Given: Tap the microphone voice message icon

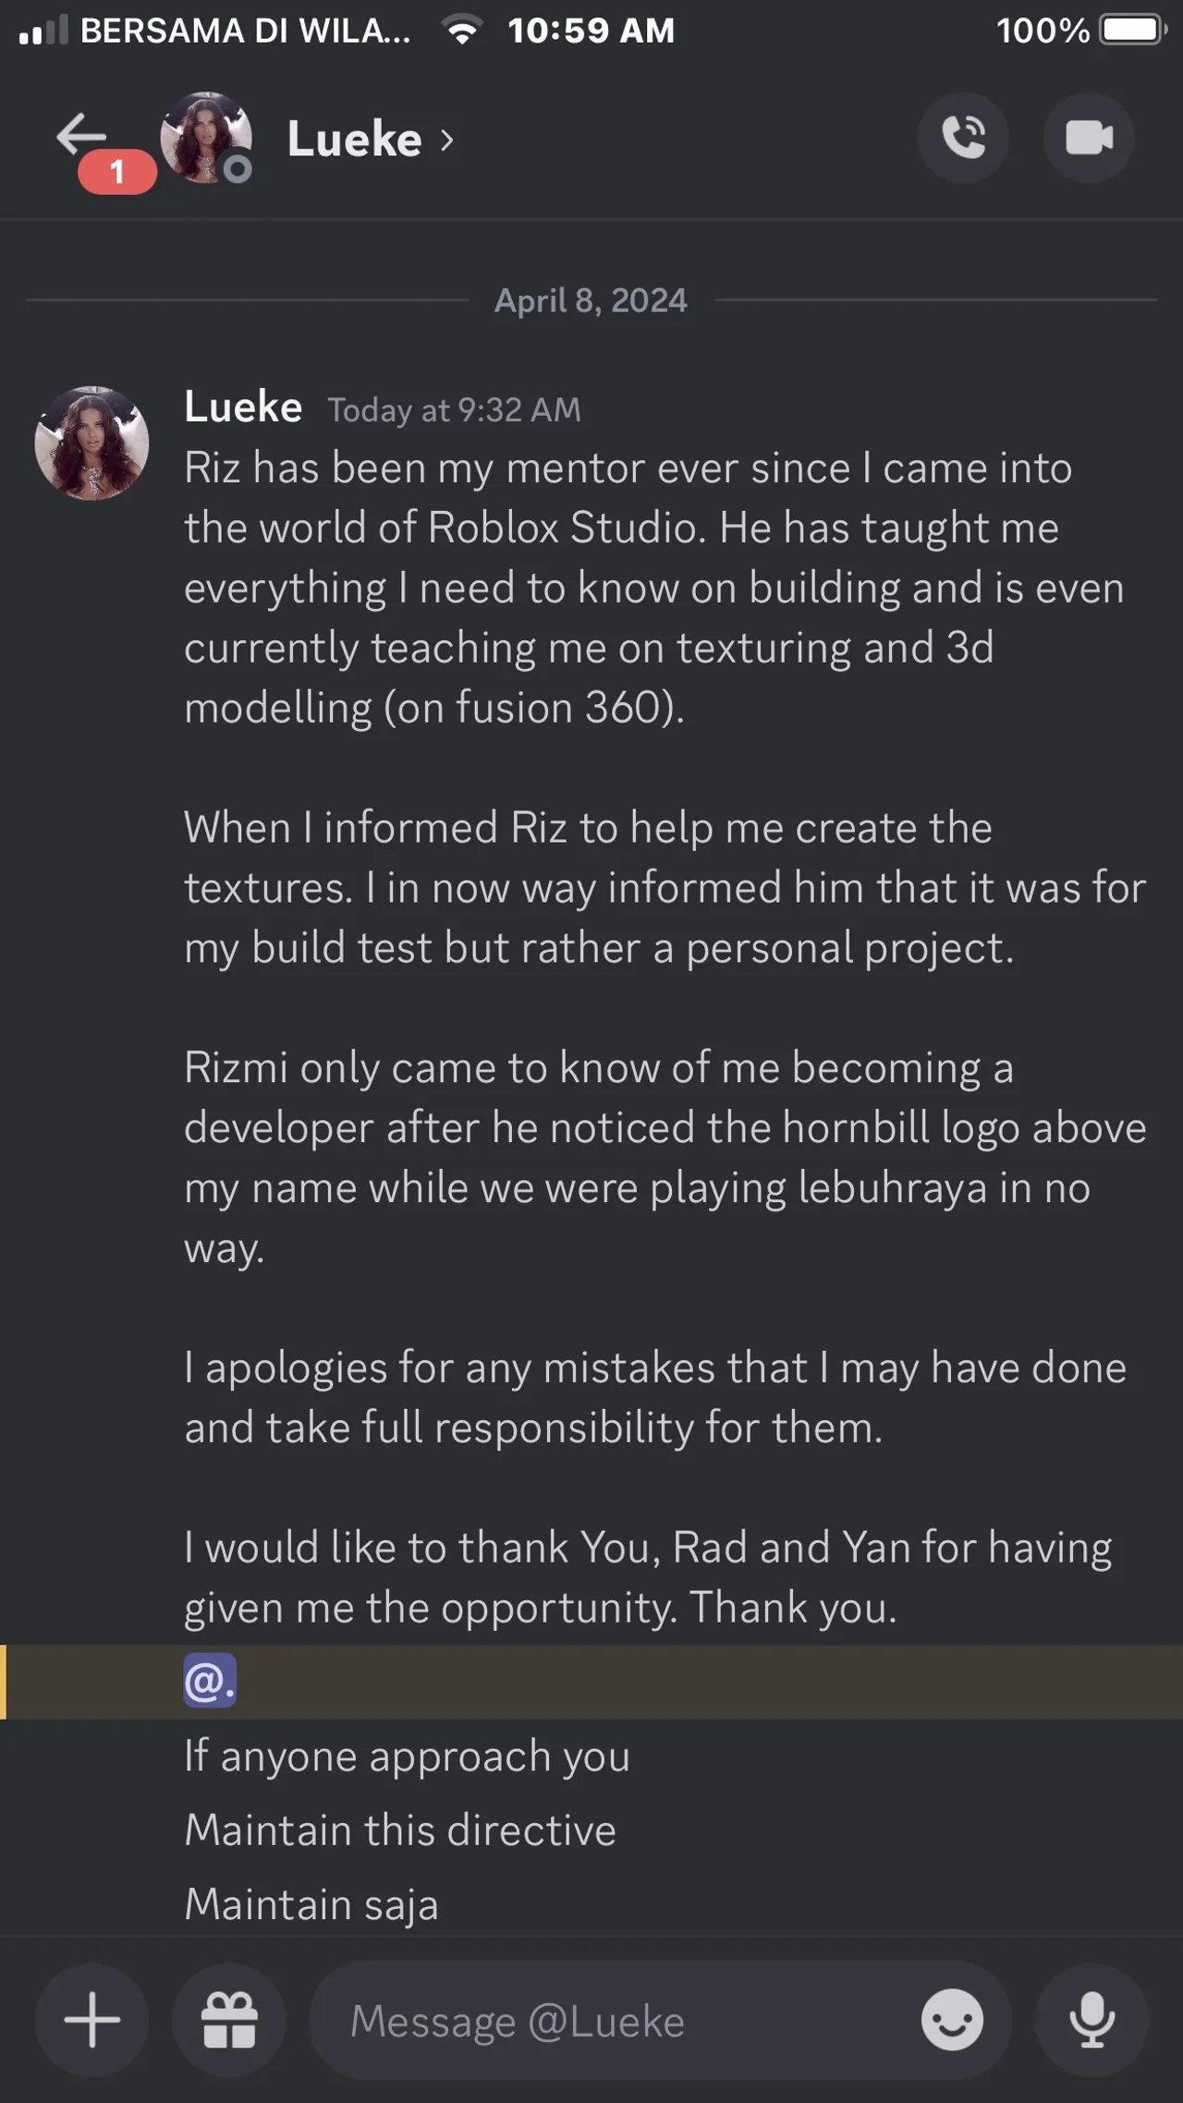Looking at the screenshot, I should (x=1092, y=2020).
